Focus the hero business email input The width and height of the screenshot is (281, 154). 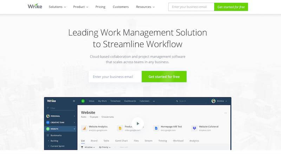pyautogui.click(x=115, y=76)
